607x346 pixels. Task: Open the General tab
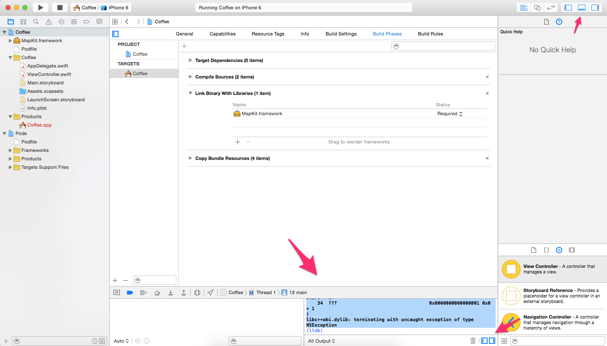click(184, 34)
